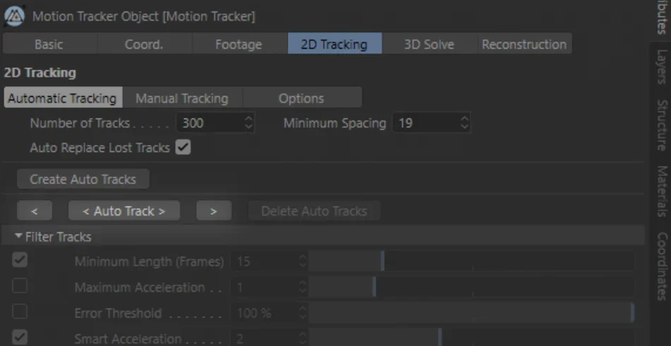Viewport: 671px width, 346px height.
Task: Click the Error Threshold slider
Action: click(x=471, y=313)
